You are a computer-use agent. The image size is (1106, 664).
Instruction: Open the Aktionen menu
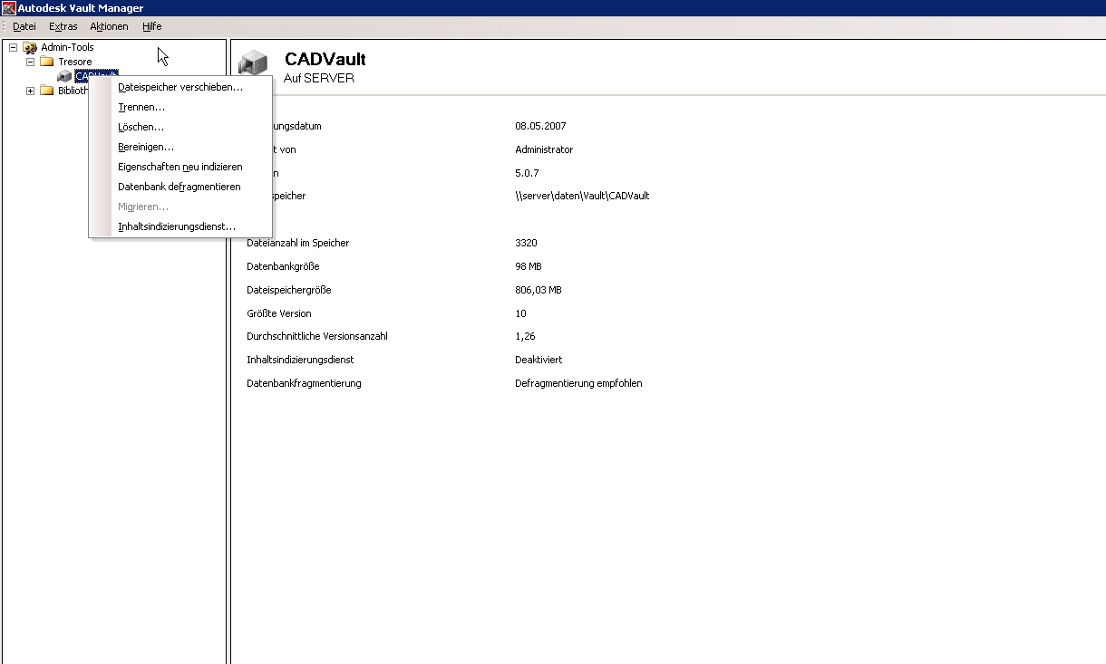(x=109, y=26)
